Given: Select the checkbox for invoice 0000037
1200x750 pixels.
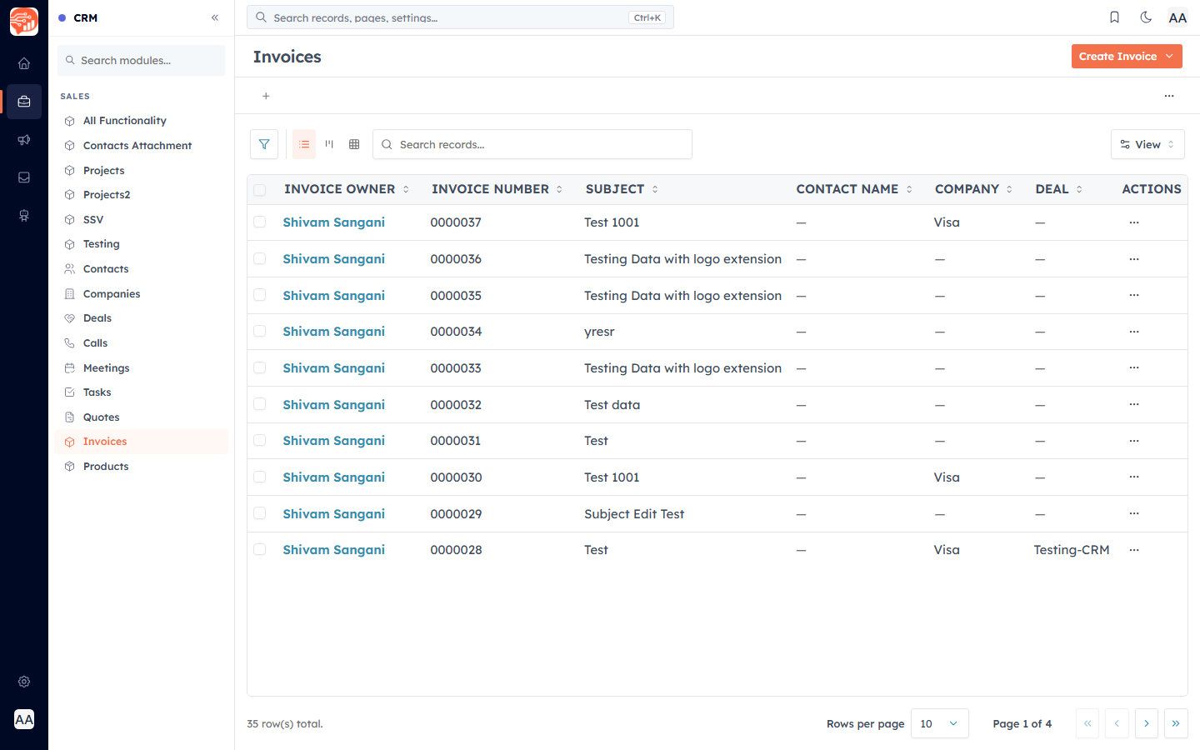Looking at the screenshot, I should [260, 222].
